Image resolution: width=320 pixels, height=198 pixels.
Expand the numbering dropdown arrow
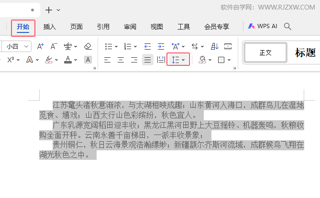click(135, 47)
